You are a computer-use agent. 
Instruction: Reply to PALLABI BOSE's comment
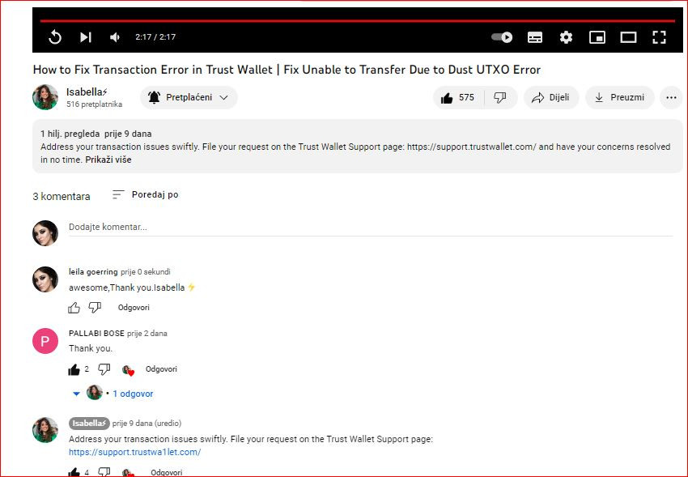(161, 369)
